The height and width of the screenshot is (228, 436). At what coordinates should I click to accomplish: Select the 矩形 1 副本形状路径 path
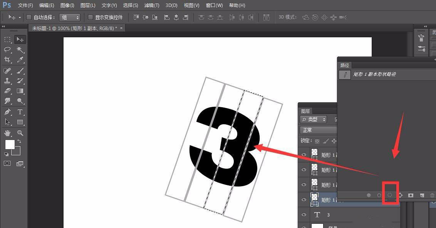point(387,75)
